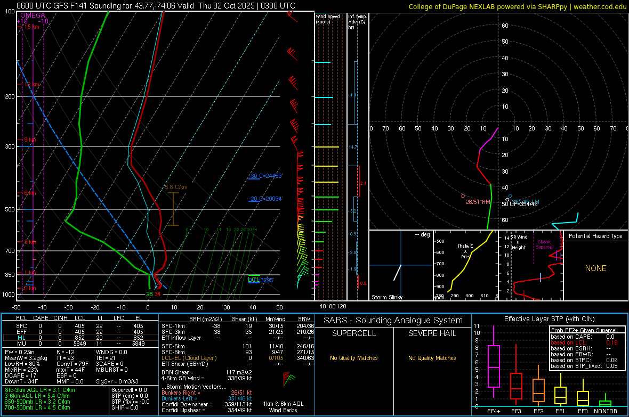Click the PW = 0.25in value
Viewport: 629px width, 417px height.
(x=20, y=352)
